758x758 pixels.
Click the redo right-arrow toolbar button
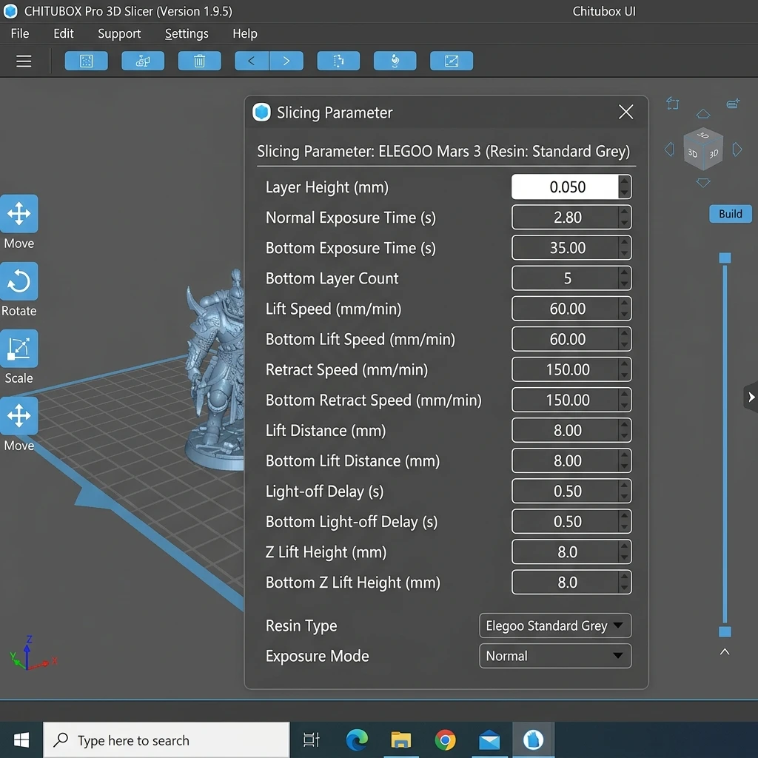coord(286,61)
